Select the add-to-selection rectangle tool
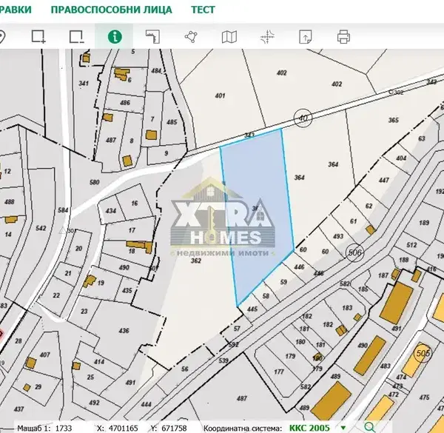Viewport: 444px width, 433px height. pos(38,37)
